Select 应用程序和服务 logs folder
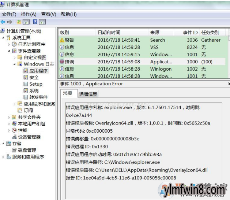 [x=39, y=104]
